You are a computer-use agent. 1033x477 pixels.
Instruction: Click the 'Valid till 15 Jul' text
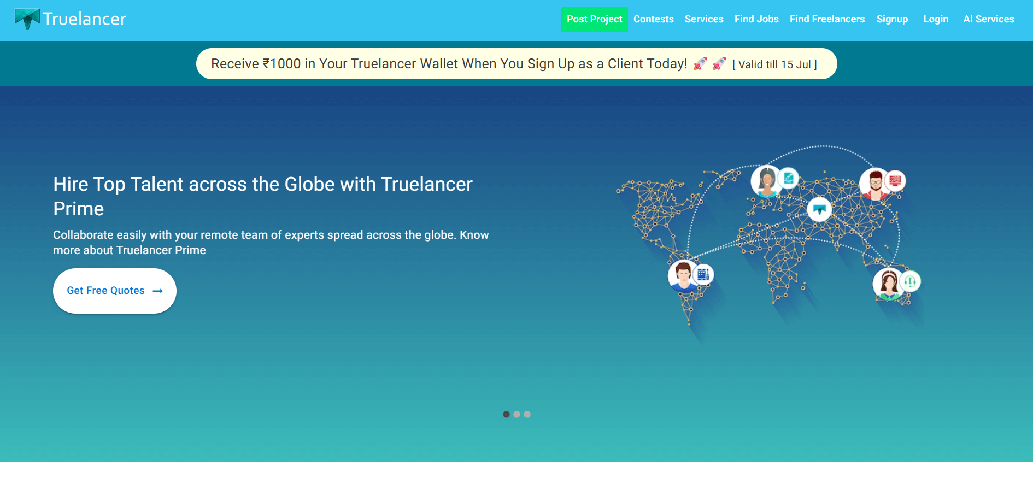[x=774, y=64]
